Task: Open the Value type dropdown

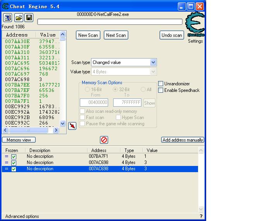Action: click(153, 72)
